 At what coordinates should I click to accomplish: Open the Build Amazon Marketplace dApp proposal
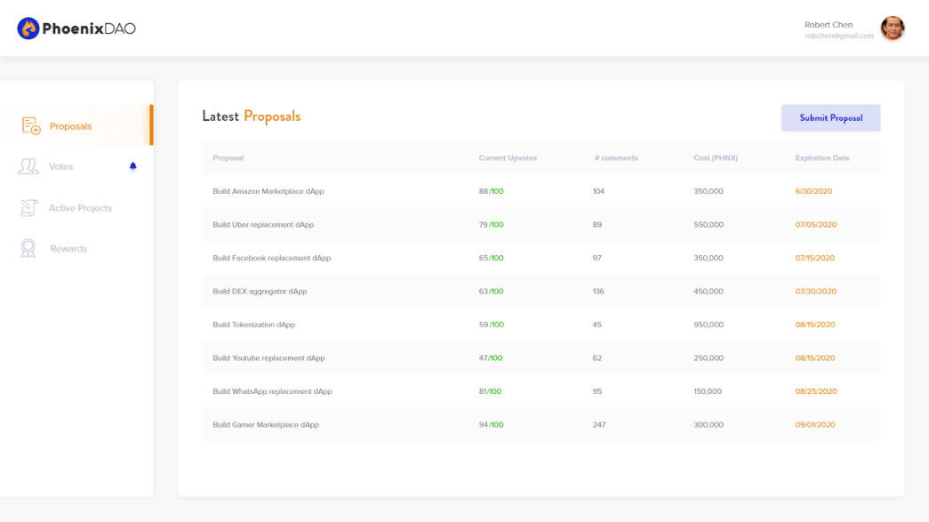click(x=541, y=191)
